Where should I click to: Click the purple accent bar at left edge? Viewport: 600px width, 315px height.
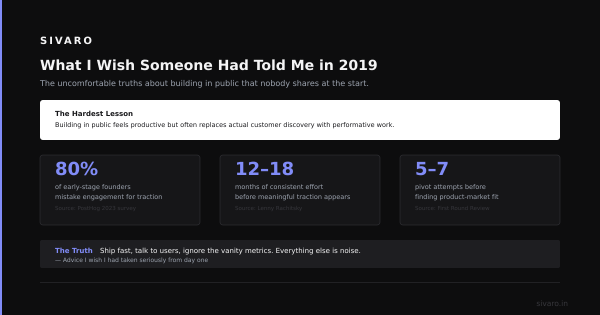pyautogui.click(x=1, y=157)
